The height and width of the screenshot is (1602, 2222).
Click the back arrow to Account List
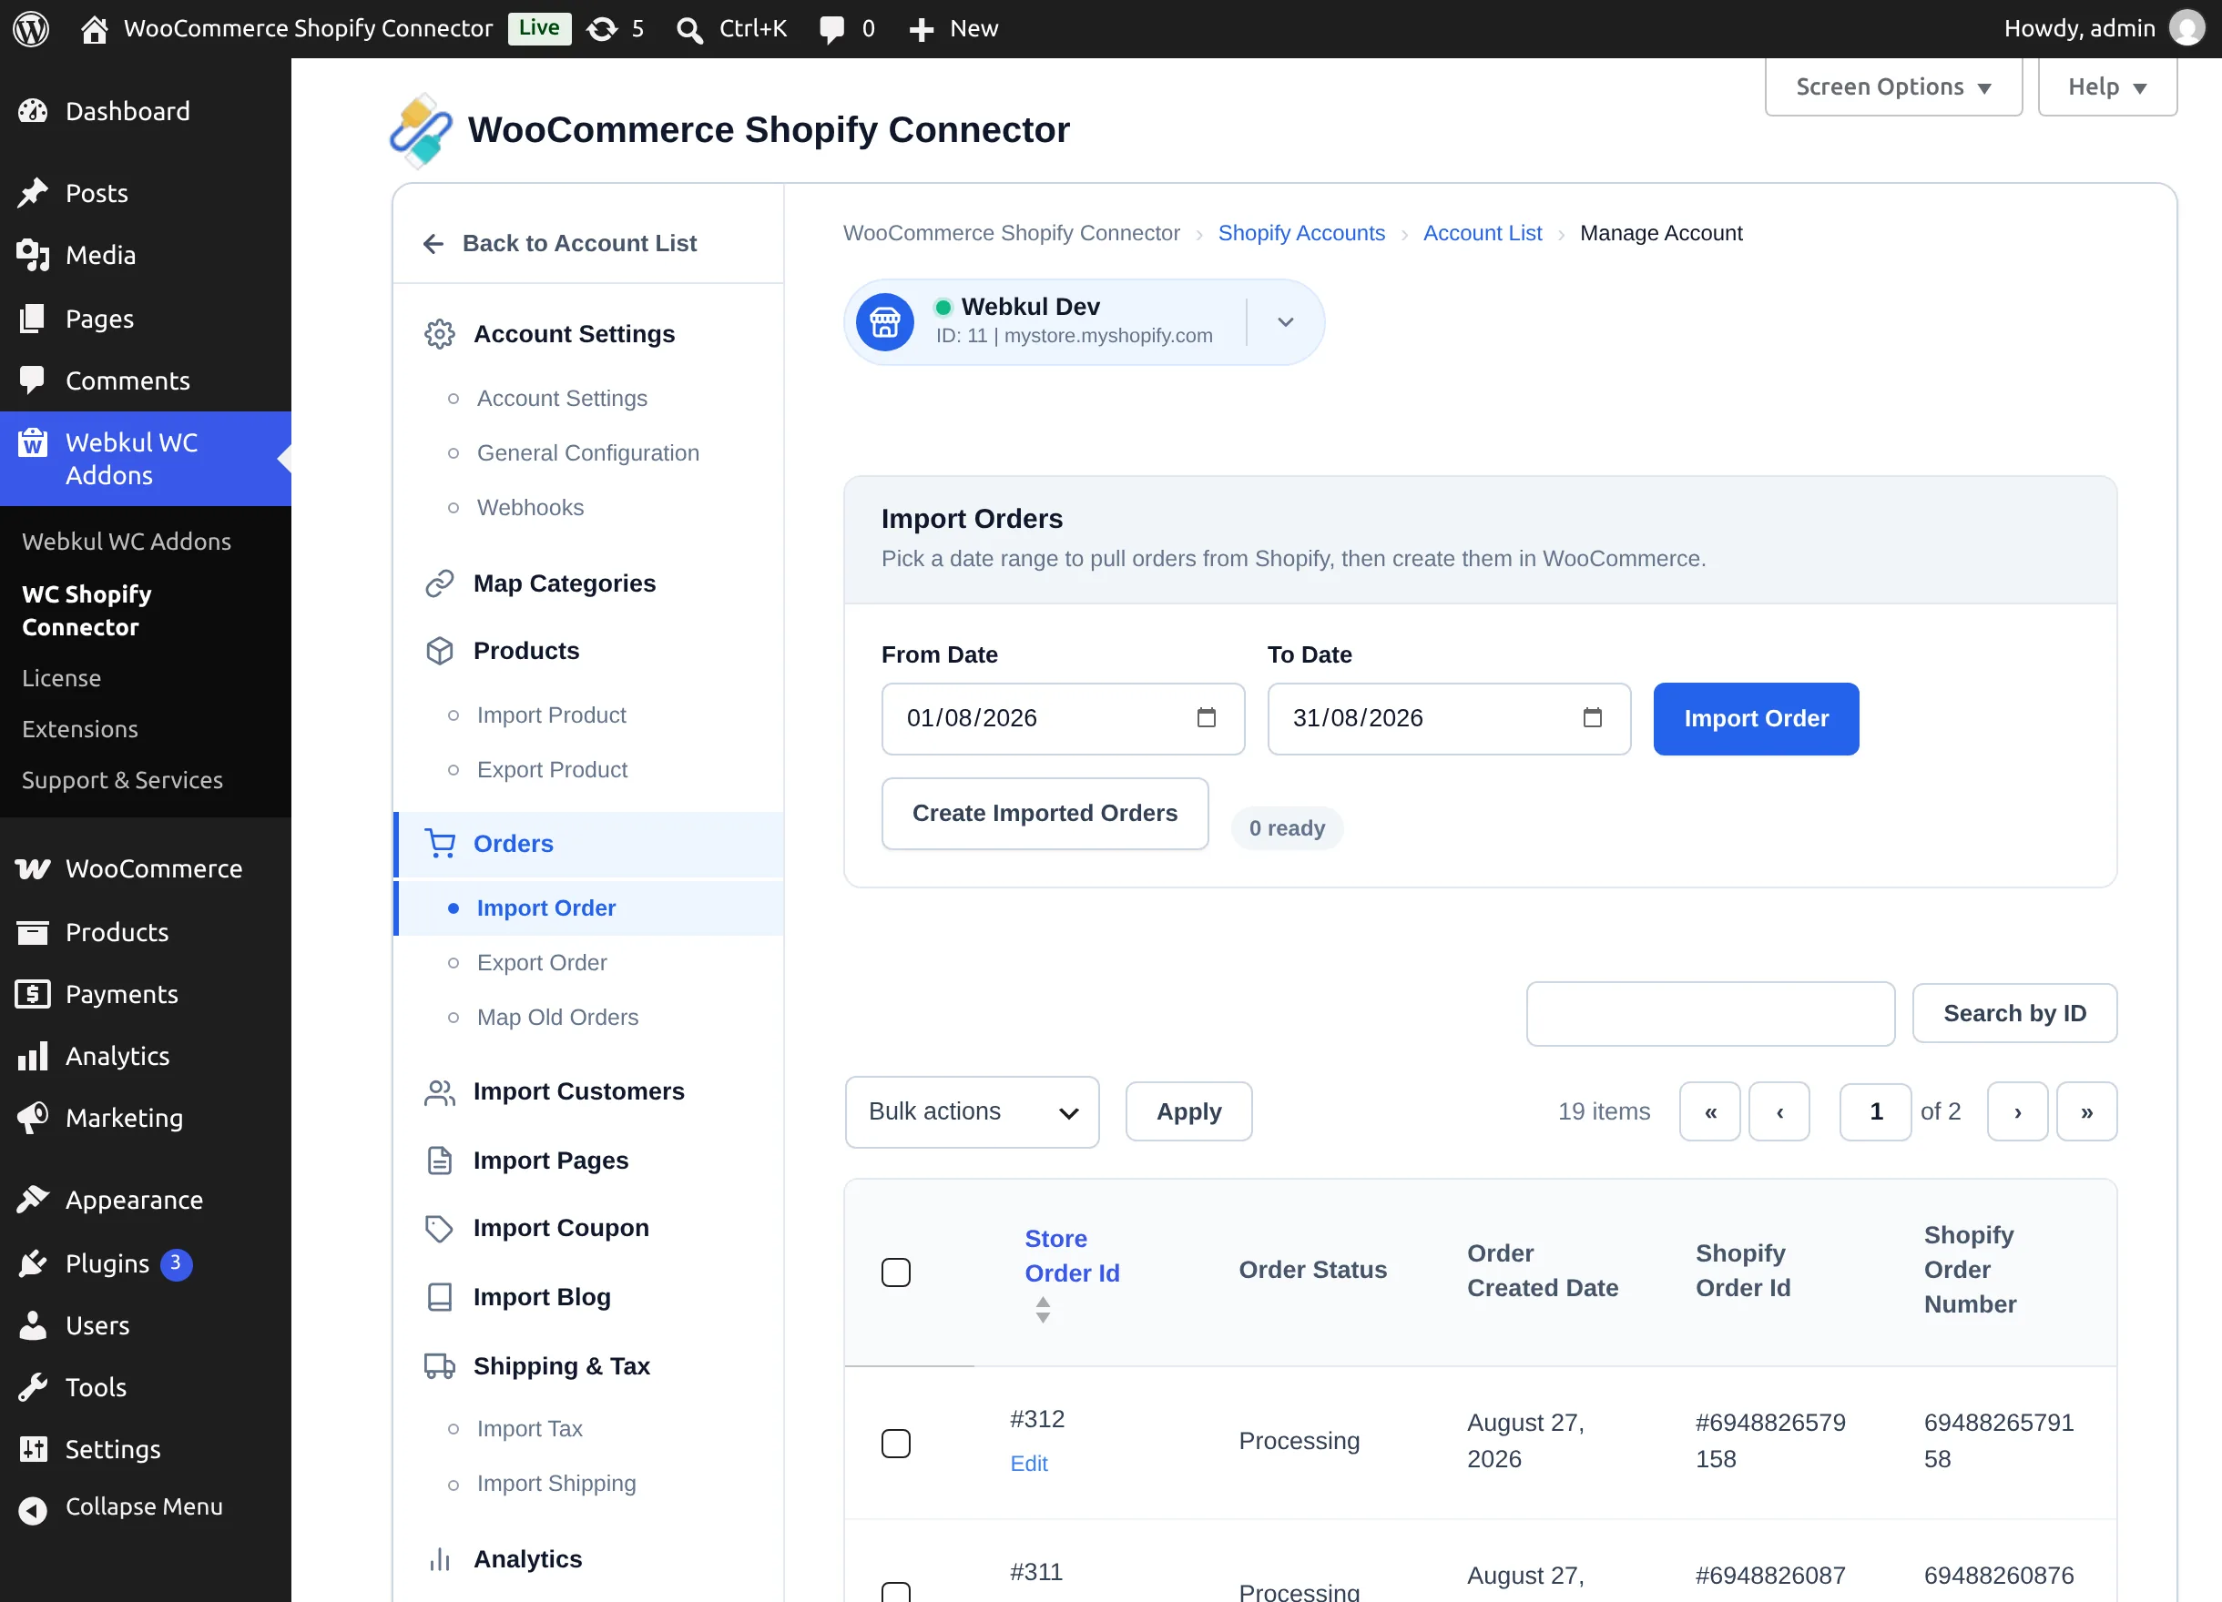[x=434, y=243]
